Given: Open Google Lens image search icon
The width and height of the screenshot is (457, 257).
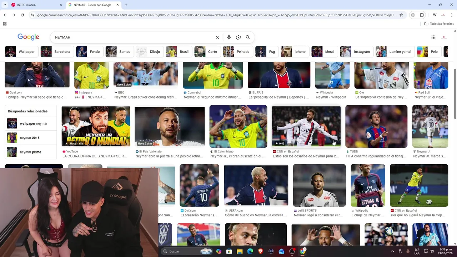Looking at the screenshot, I should [x=238, y=37].
